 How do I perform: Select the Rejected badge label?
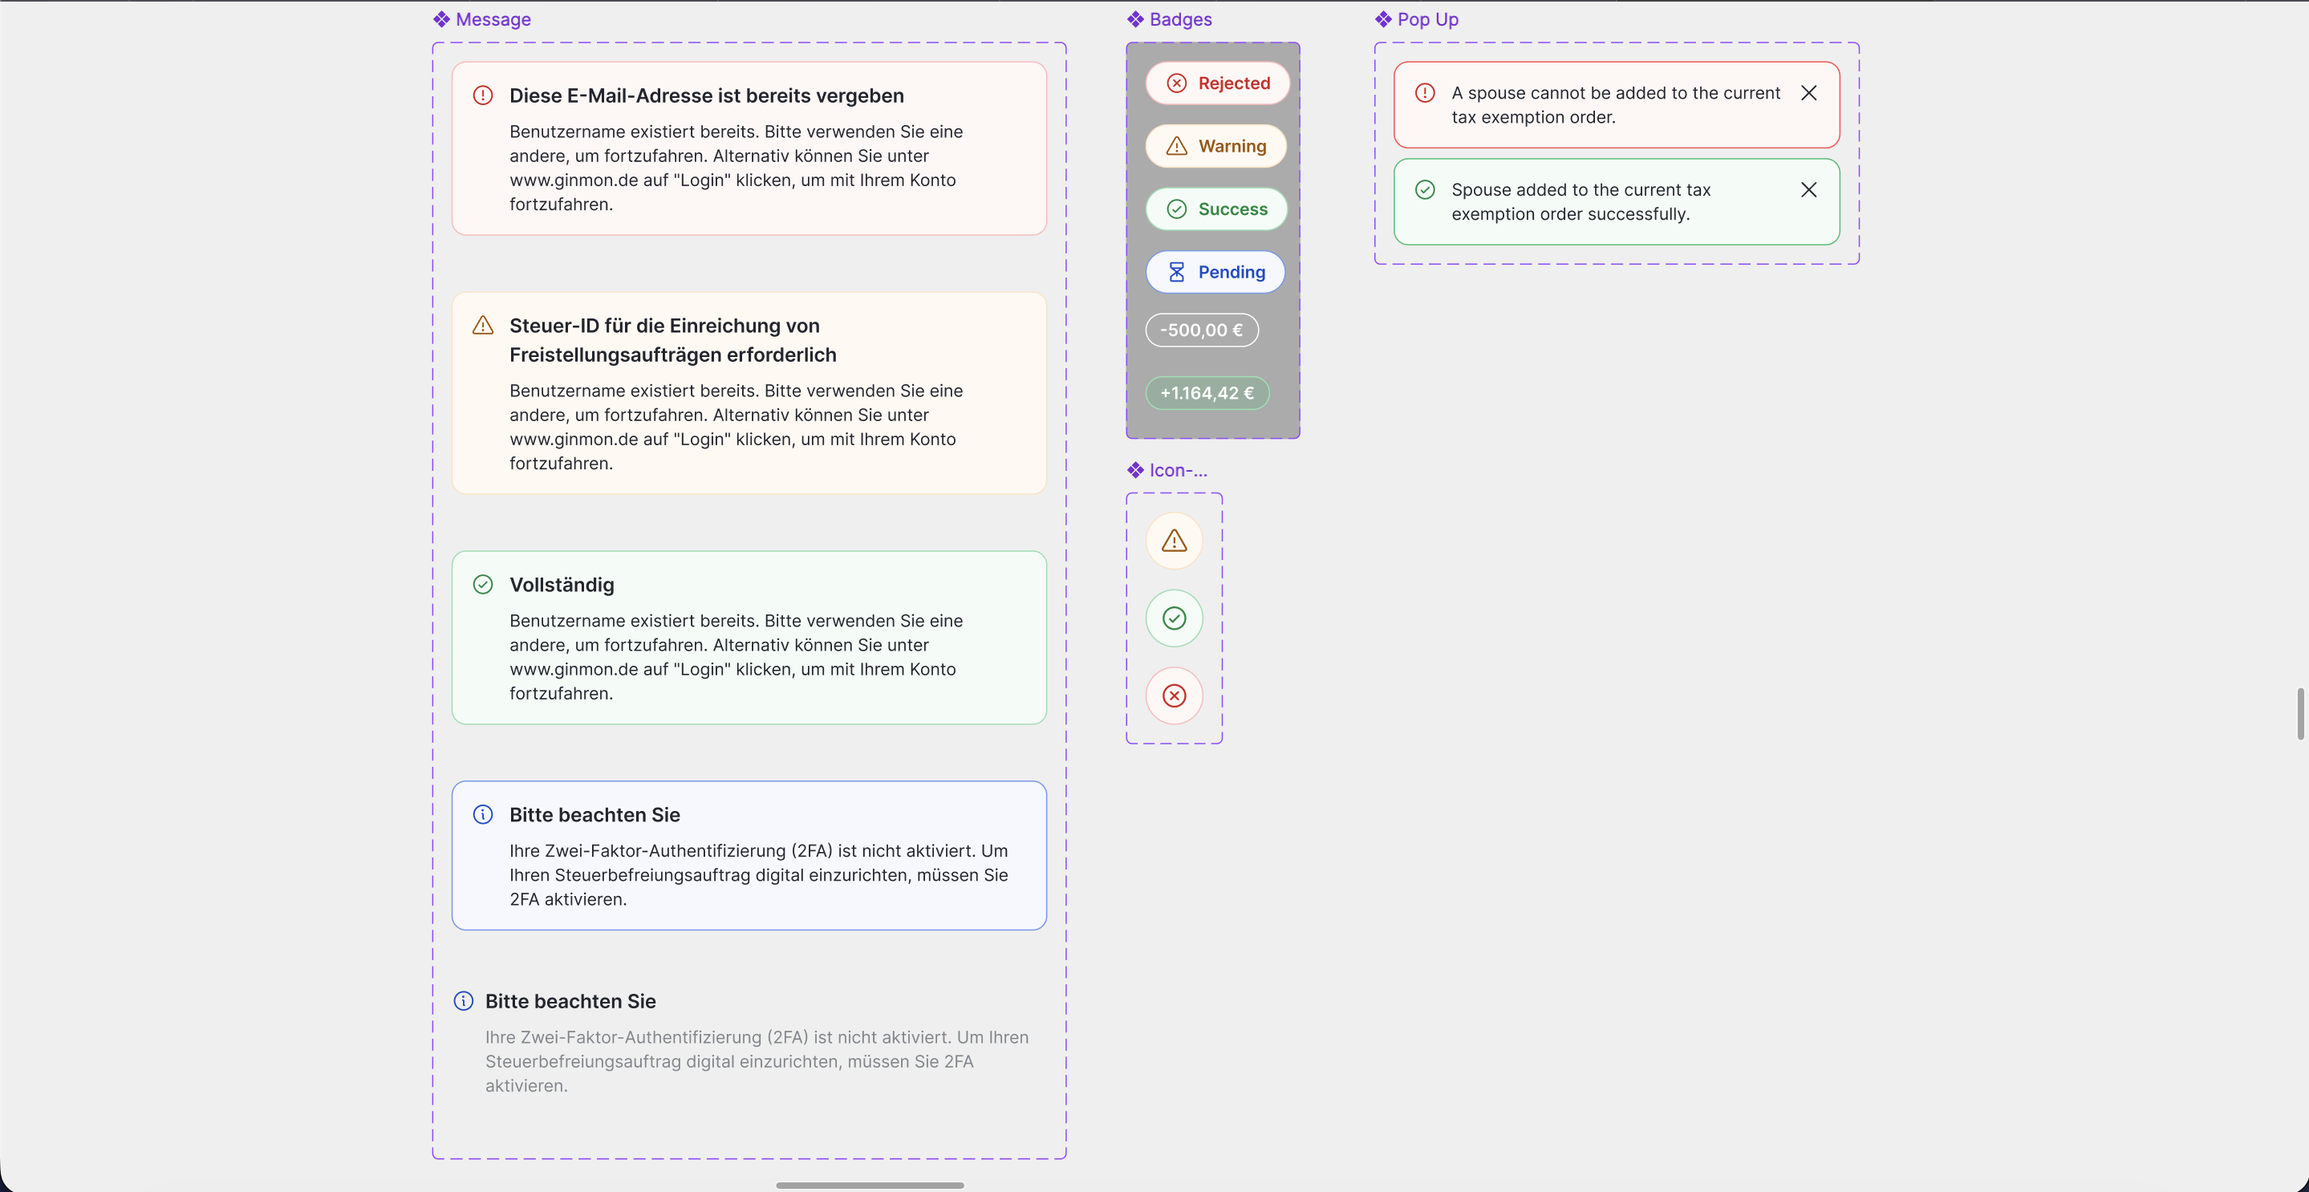(1233, 83)
